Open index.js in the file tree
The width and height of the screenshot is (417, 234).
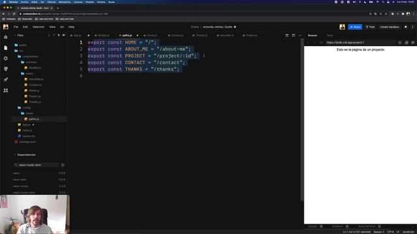point(27,130)
